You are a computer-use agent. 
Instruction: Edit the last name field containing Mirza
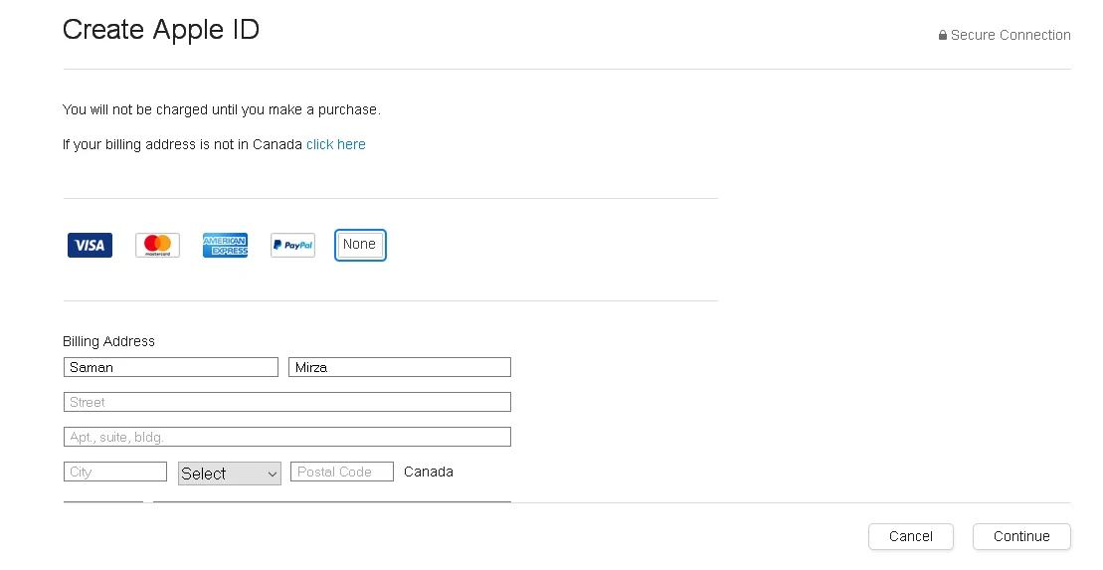400,367
